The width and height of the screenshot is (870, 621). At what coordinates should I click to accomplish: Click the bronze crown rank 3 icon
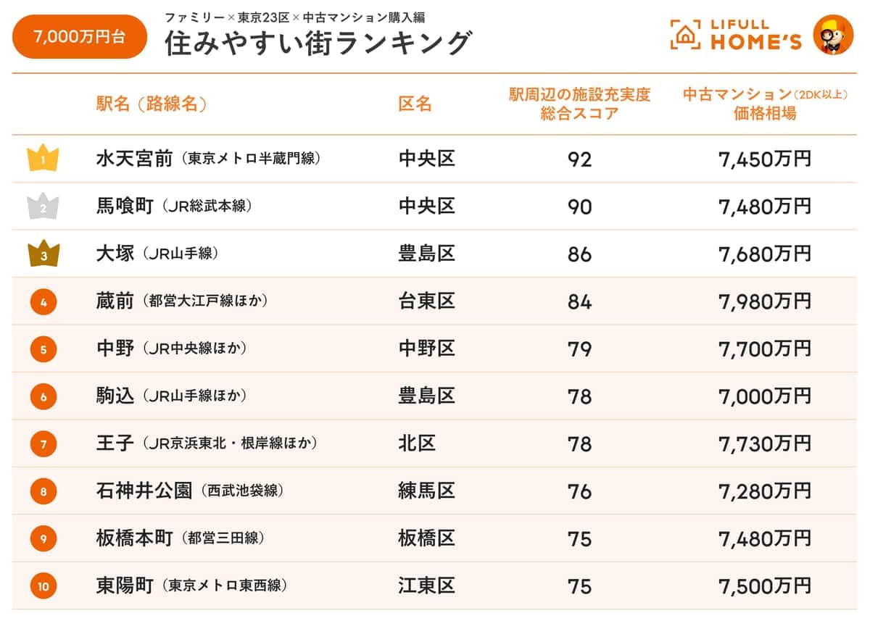43,254
